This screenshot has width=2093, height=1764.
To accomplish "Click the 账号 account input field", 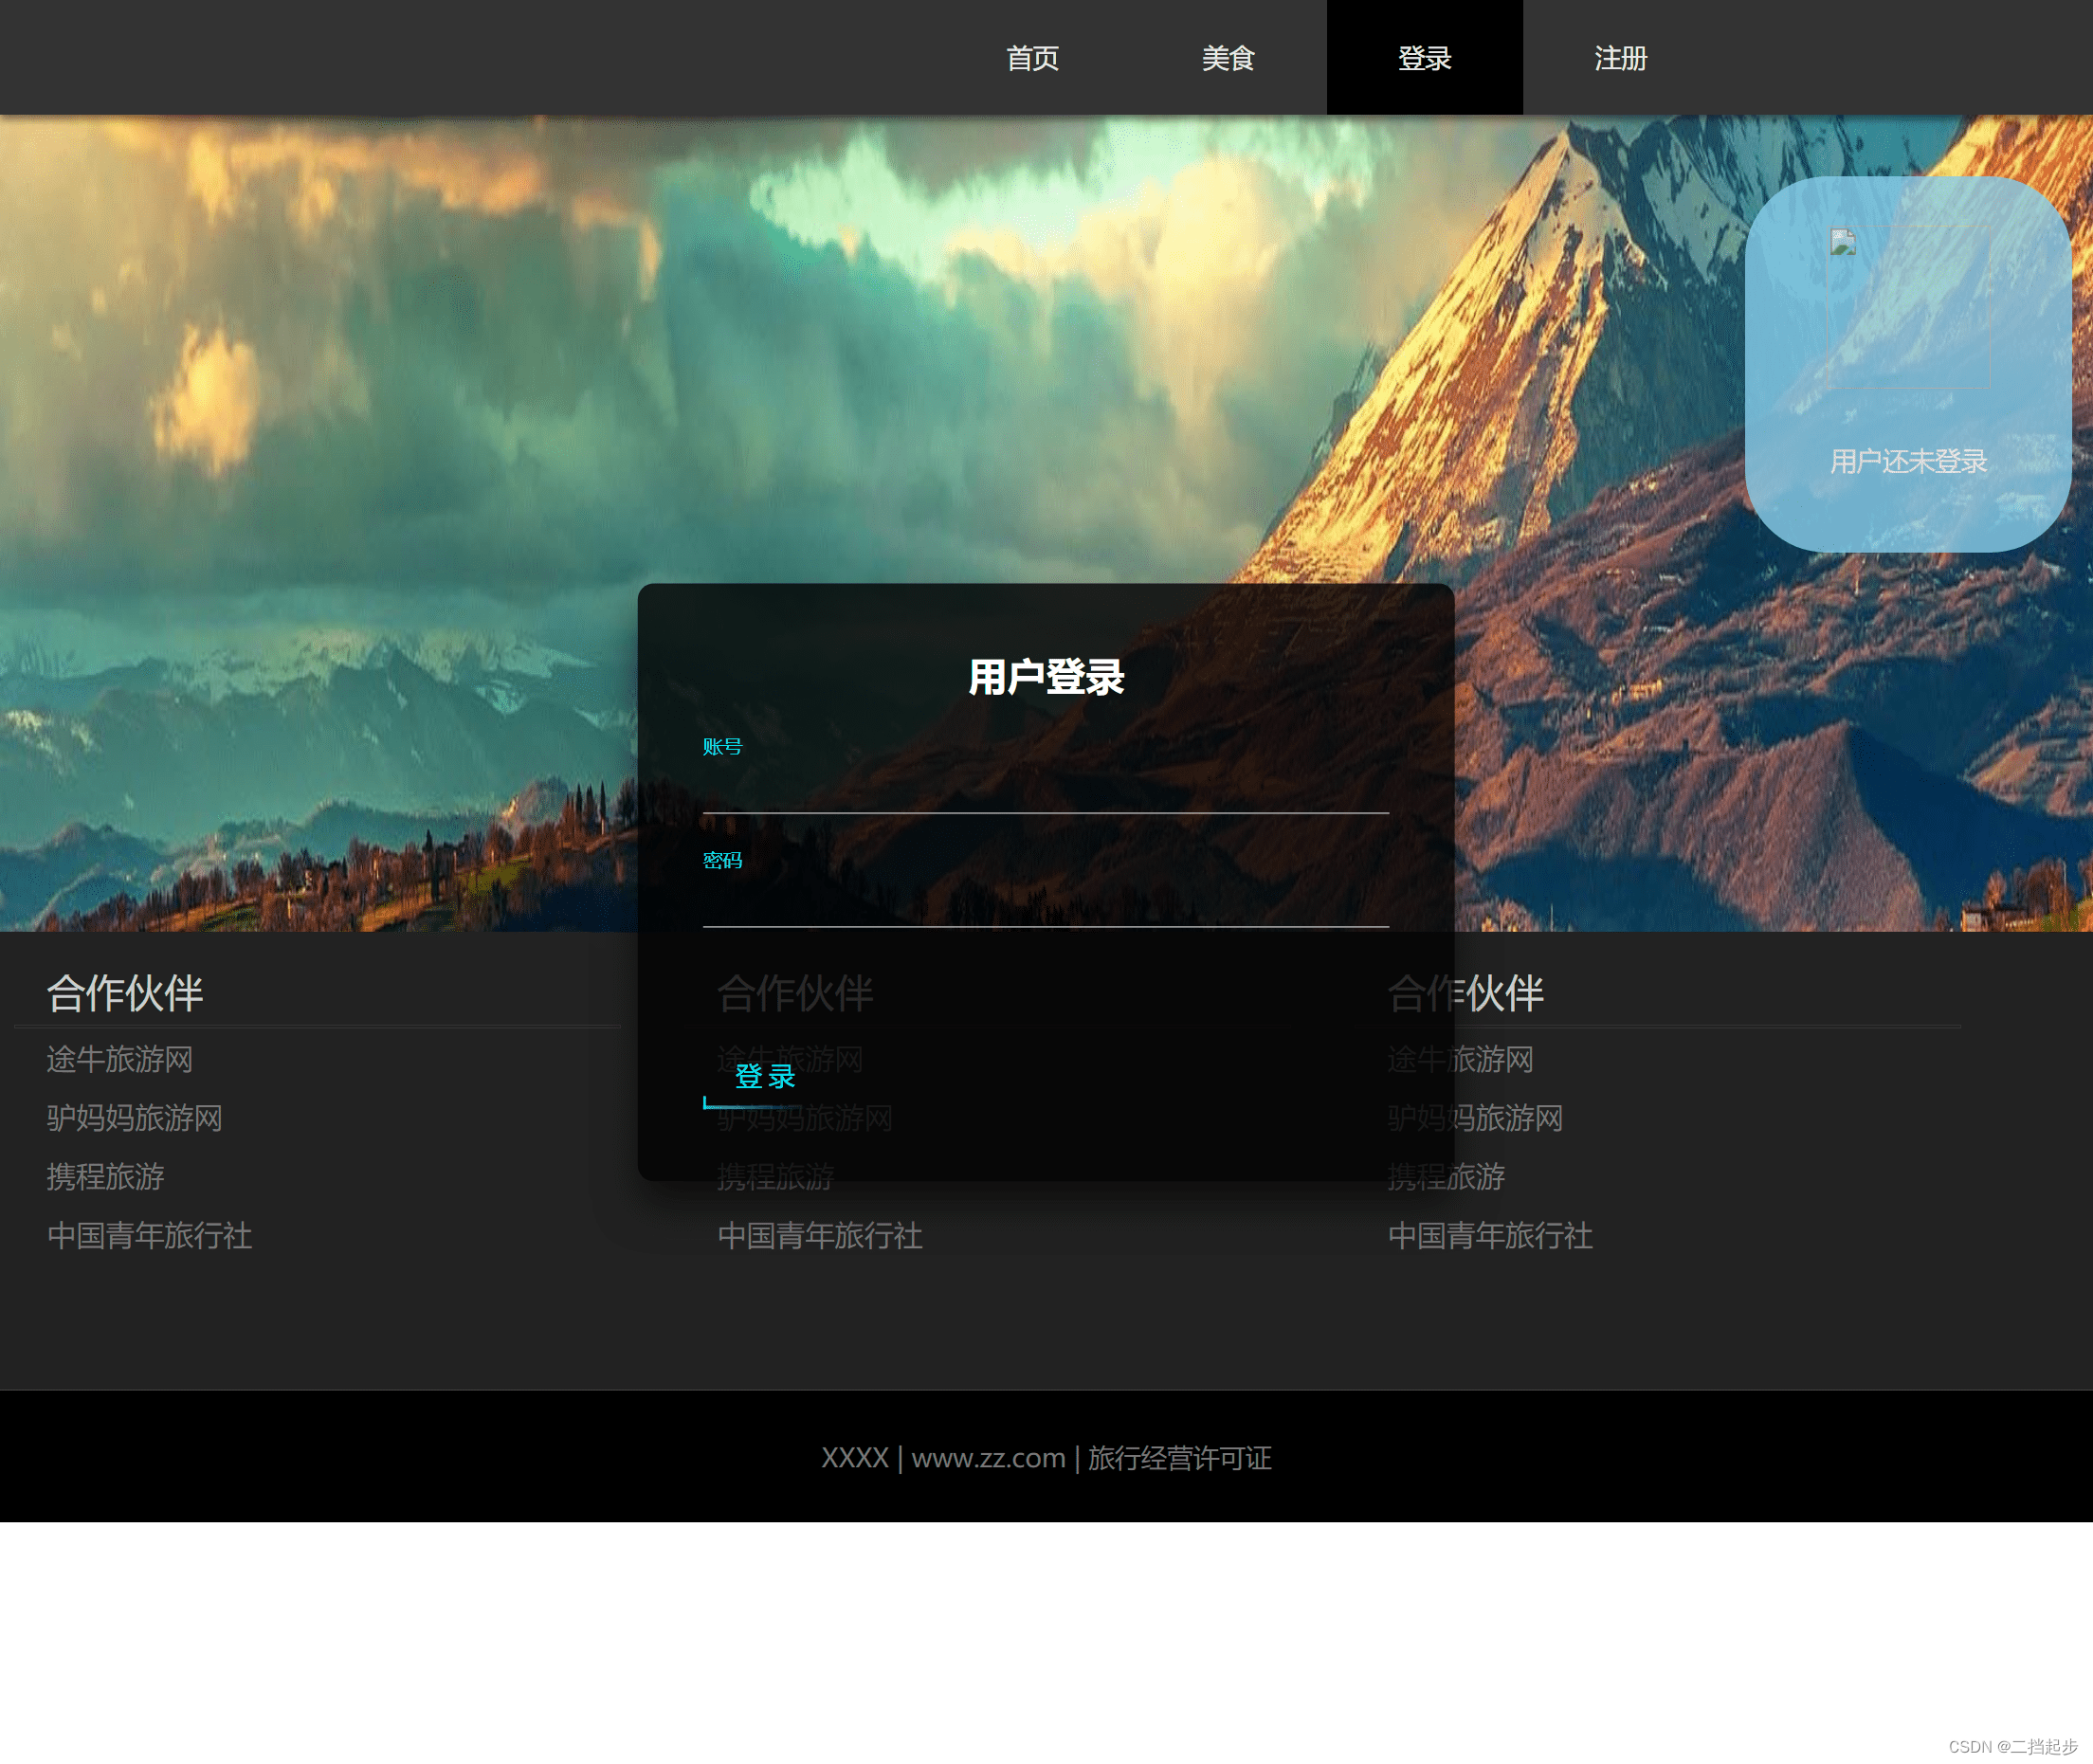I will click(x=1045, y=791).
